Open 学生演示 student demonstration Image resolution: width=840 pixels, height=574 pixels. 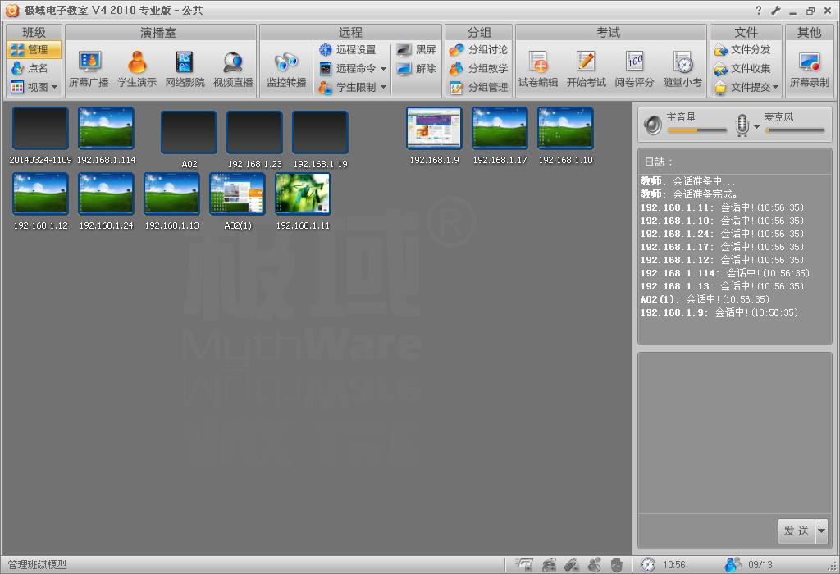tap(137, 69)
